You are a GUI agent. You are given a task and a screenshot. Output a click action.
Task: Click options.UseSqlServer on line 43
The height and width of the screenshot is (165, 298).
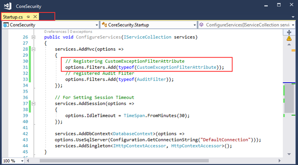[81, 140]
